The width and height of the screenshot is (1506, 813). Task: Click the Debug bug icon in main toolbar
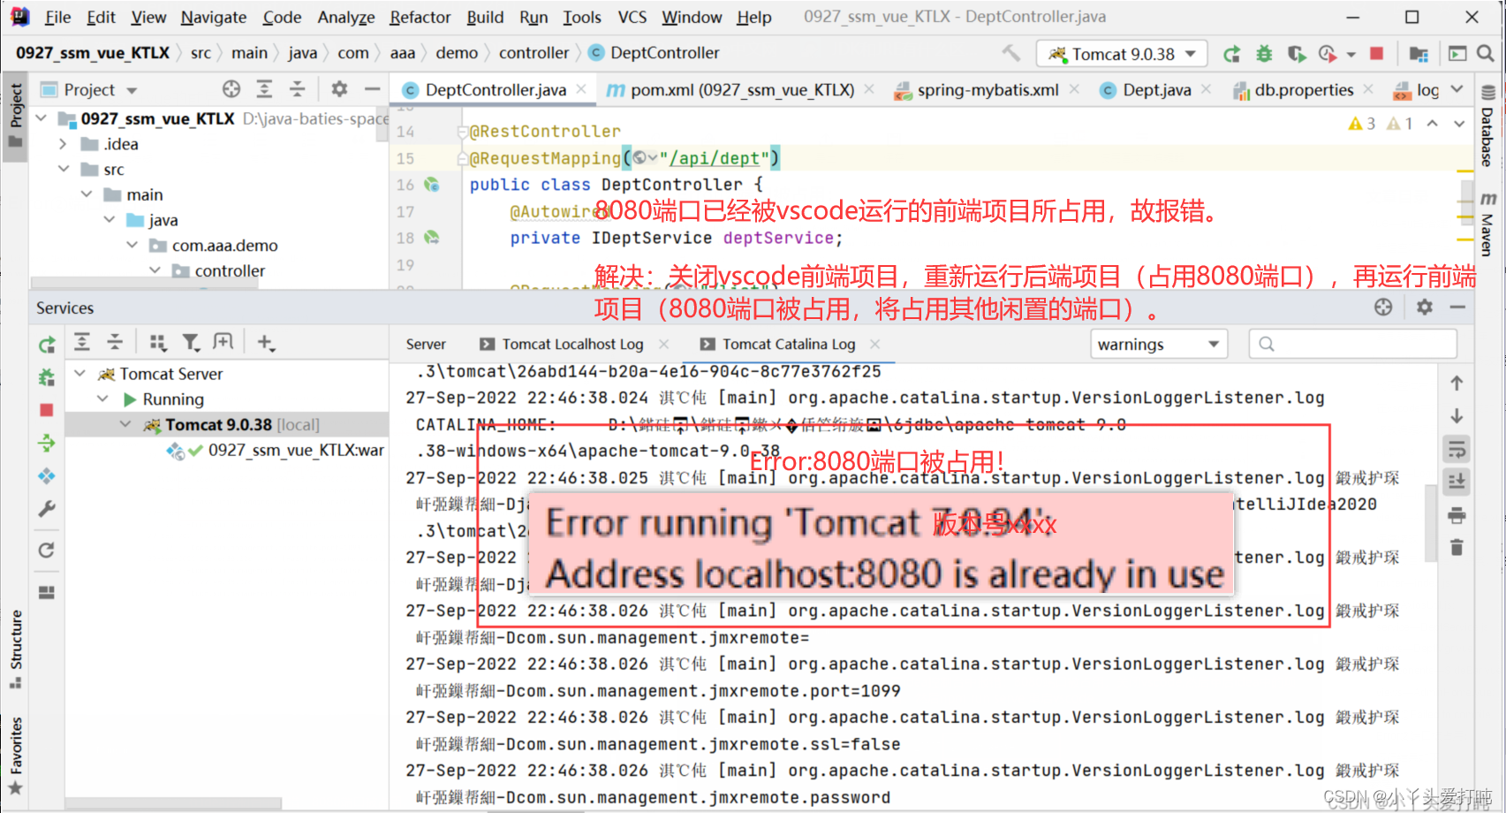click(1264, 54)
